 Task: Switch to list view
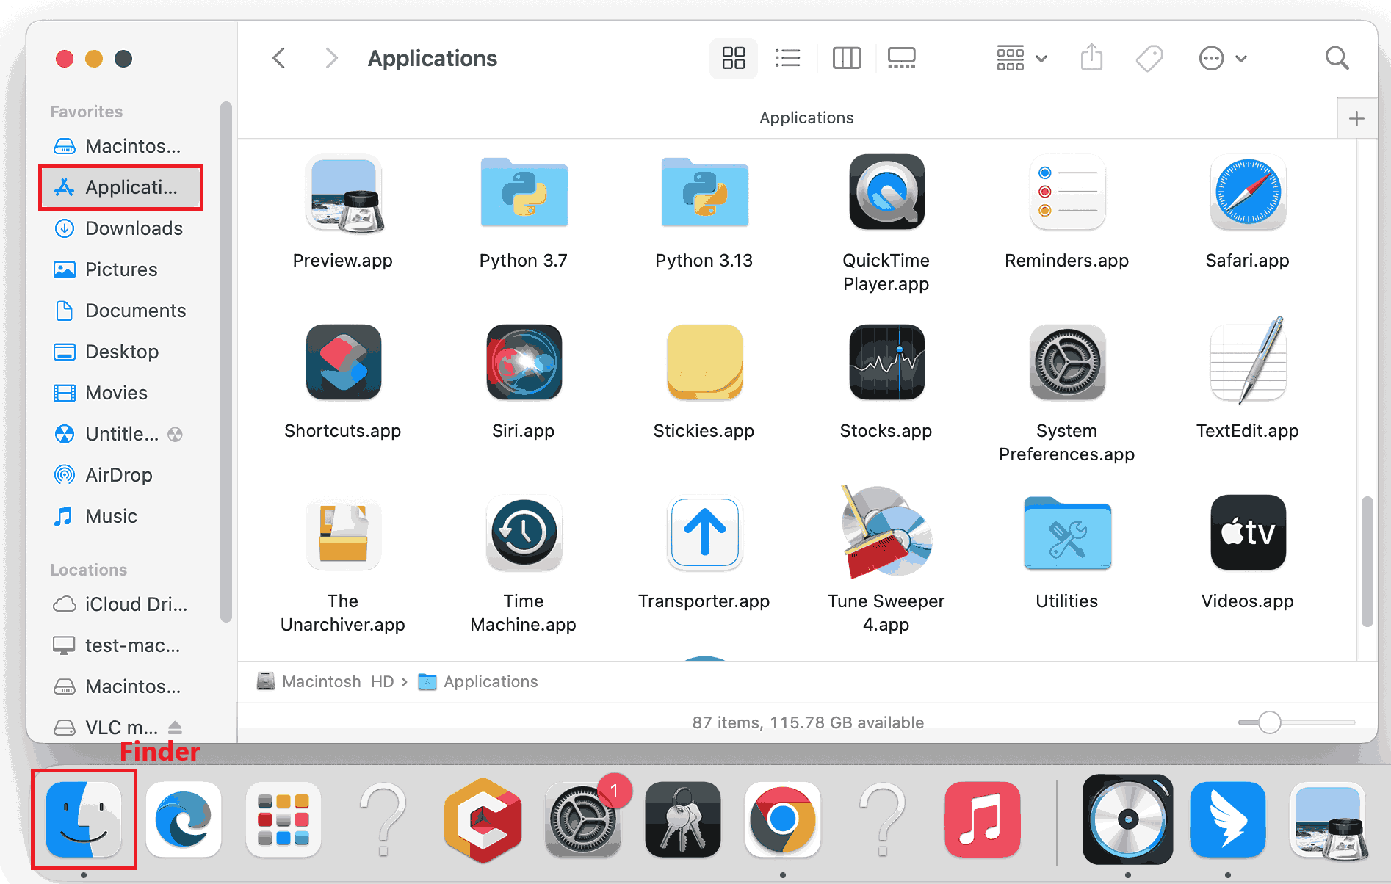point(787,58)
